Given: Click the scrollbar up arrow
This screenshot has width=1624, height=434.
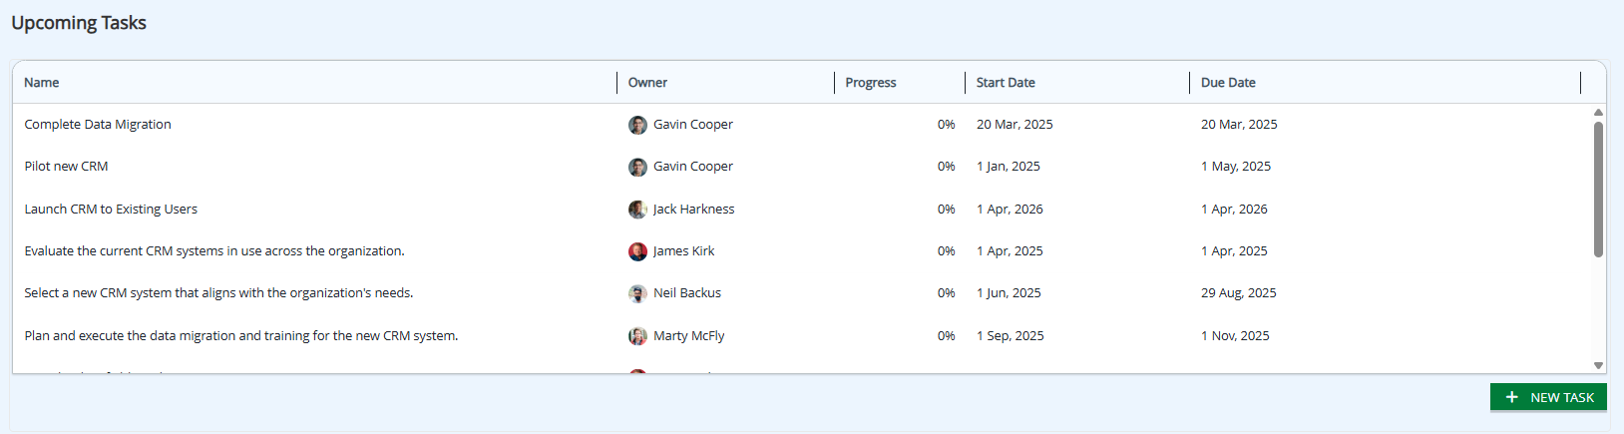Looking at the screenshot, I should point(1598,113).
